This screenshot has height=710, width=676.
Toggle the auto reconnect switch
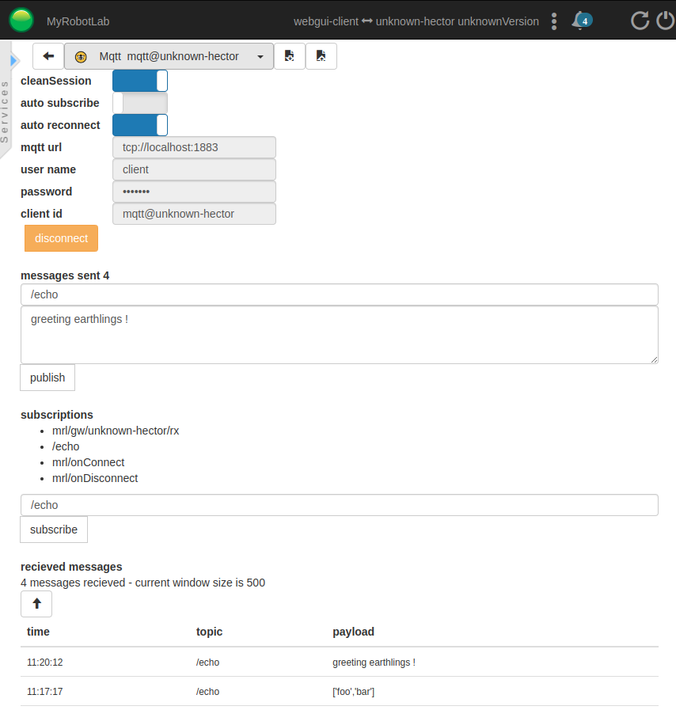[x=140, y=125]
